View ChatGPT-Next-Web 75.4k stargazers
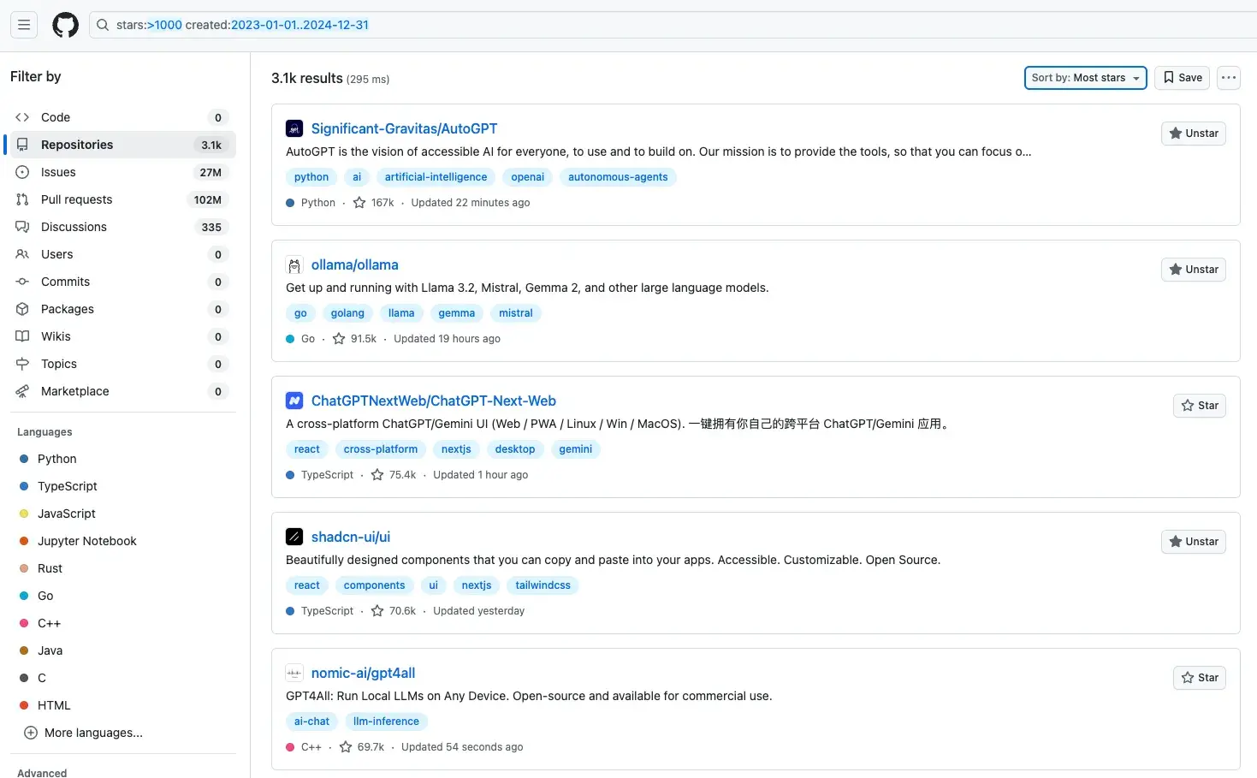Viewport: 1257px width, 778px height. pos(394,475)
